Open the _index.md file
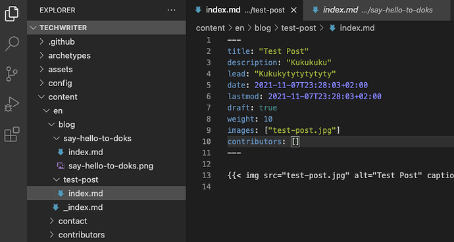 pos(106,207)
